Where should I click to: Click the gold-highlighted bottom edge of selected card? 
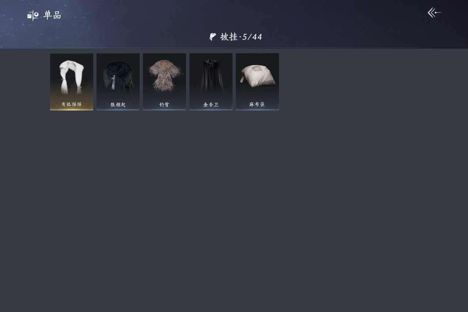click(x=72, y=109)
